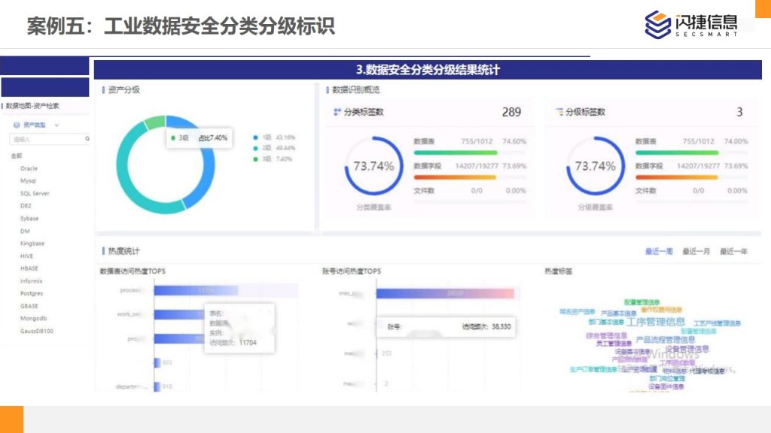
Task: Click the 热度标签 section title
Action: [x=559, y=271]
